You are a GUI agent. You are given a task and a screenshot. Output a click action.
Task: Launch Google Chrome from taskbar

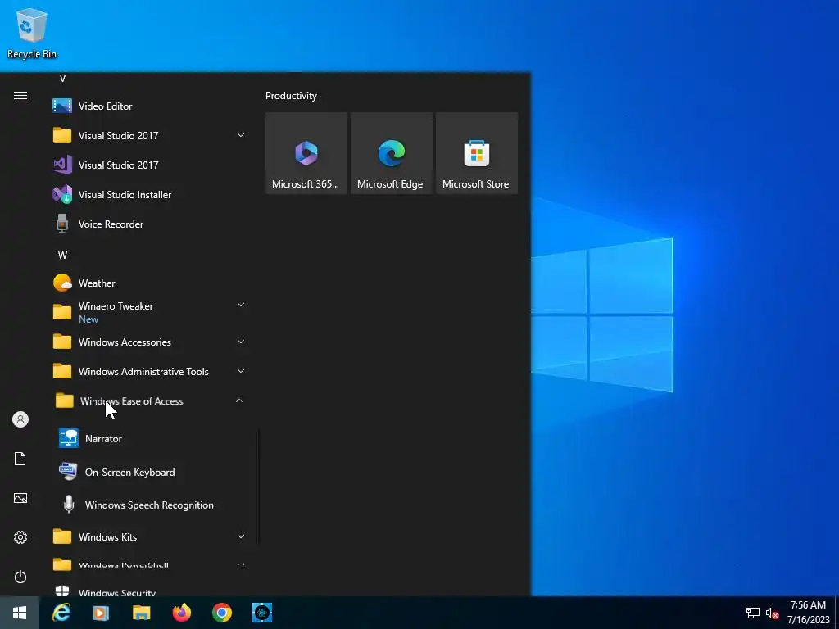[221, 613]
